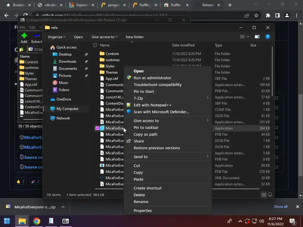This screenshot has height=227, width=303.
Task: Open Music in the sidebar
Action: click(61, 83)
